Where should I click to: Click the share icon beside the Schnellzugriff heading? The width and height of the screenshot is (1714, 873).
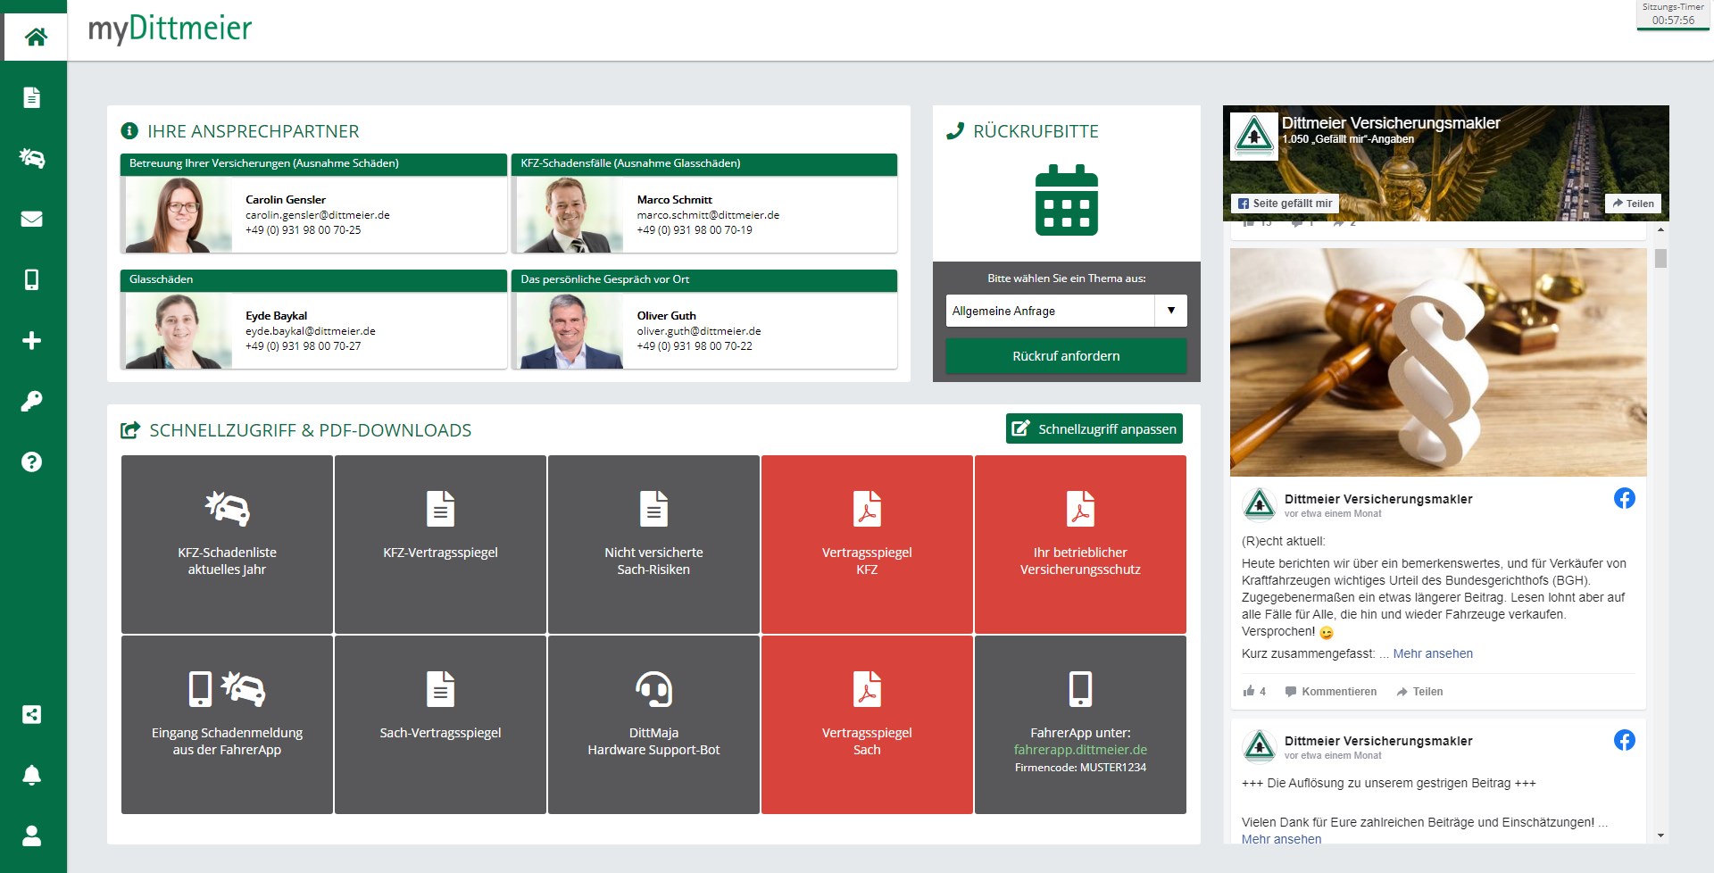(130, 430)
